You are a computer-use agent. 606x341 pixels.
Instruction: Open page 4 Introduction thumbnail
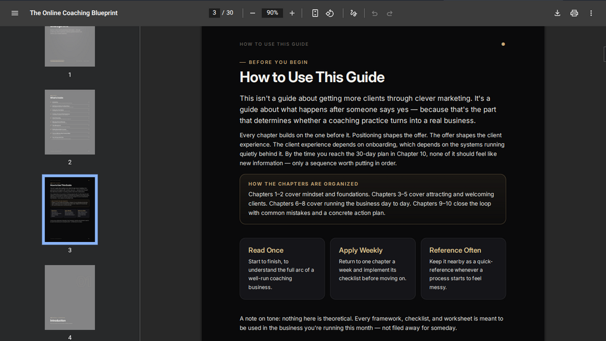(x=69, y=298)
